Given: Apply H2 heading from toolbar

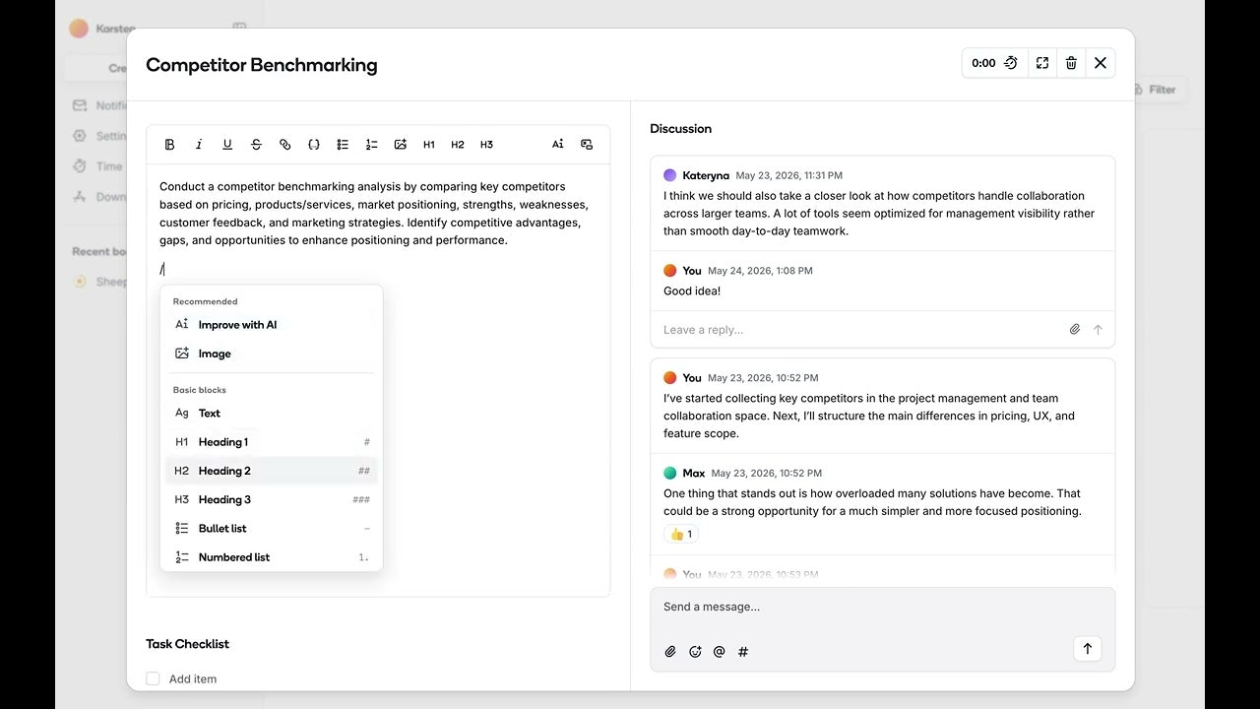Looking at the screenshot, I should (458, 145).
